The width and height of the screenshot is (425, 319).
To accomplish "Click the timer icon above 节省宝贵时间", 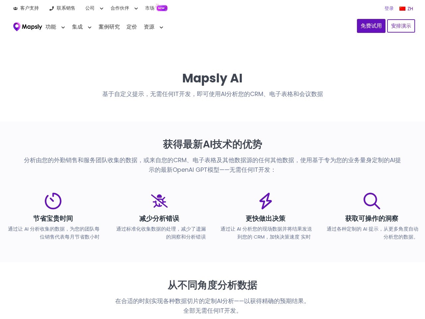I will click(x=53, y=201).
